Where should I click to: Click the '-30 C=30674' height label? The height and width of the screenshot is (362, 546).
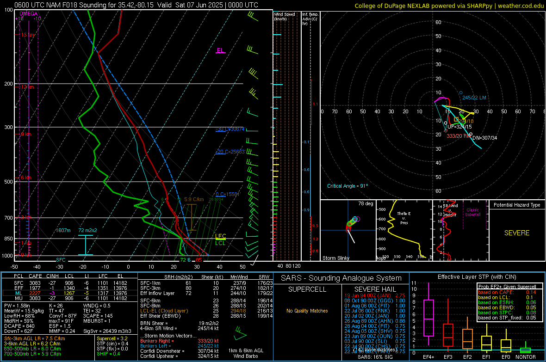(x=230, y=129)
